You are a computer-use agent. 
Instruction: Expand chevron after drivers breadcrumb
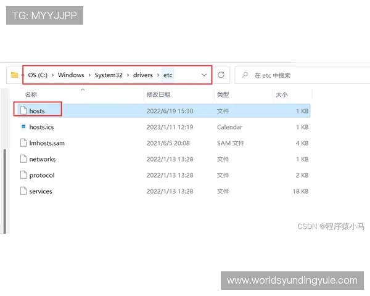pyautogui.click(x=158, y=75)
